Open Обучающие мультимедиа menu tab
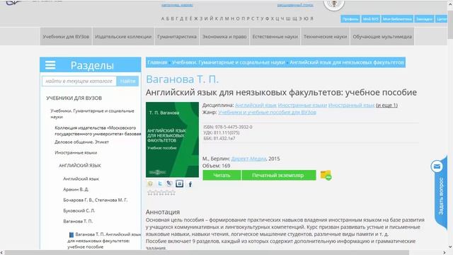The image size is (453, 255). click(x=382, y=36)
